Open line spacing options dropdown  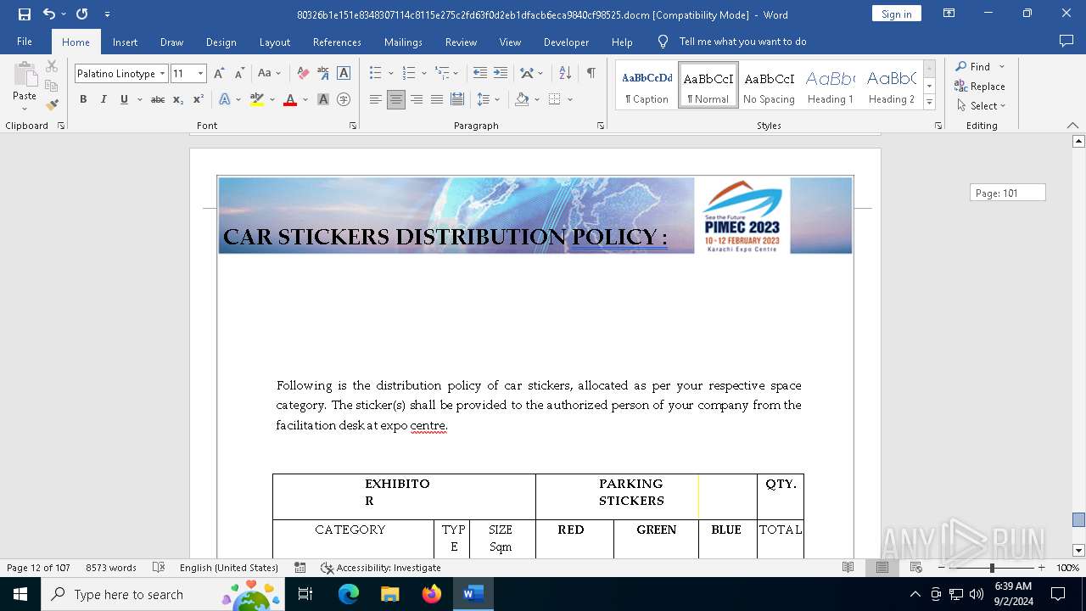[497, 99]
